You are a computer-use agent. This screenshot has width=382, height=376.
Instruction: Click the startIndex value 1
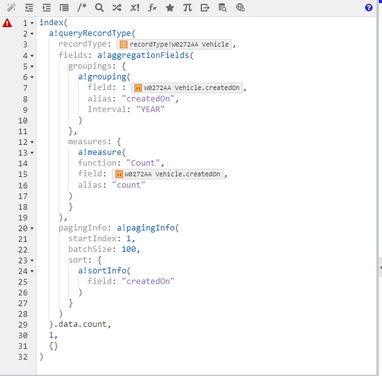[x=128, y=239]
